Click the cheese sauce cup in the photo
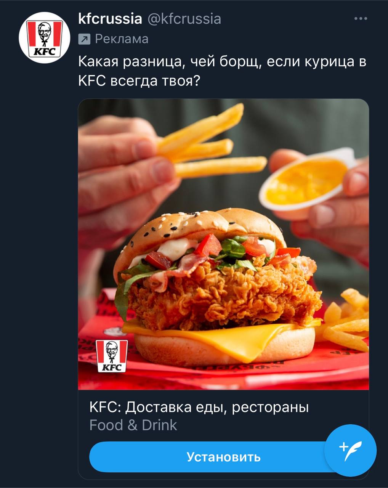 click(307, 178)
